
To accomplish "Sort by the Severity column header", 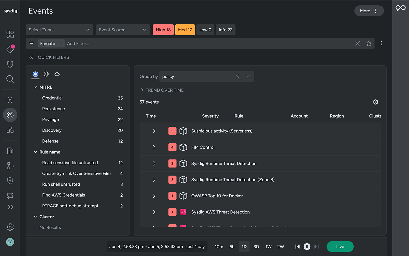I will pyautogui.click(x=210, y=116).
